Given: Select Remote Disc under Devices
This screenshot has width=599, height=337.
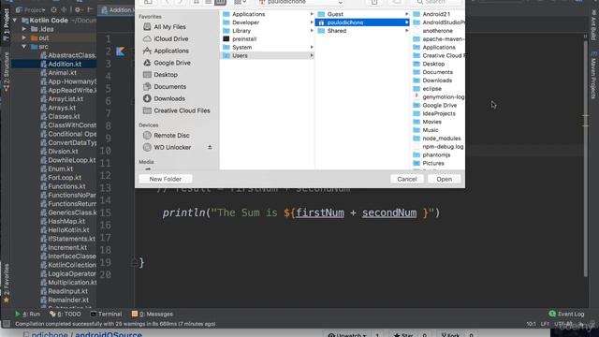Looking at the screenshot, I should pos(166,135).
